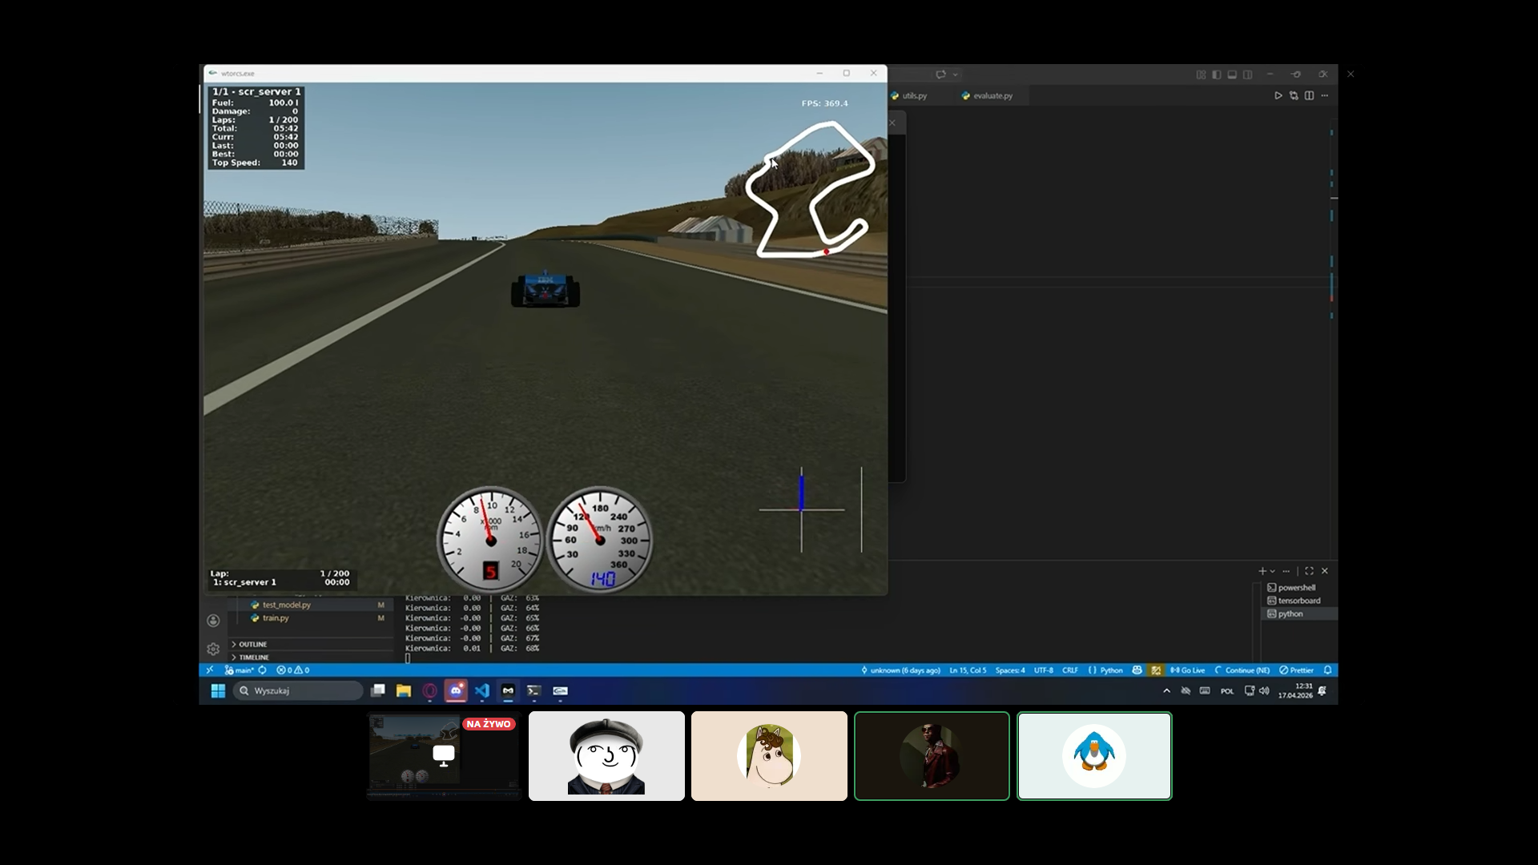Open notifications via the bell icon
The width and height of the screenshot is (1538, 865).
1329,670
